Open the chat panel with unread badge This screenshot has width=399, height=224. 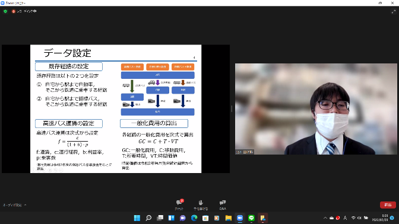179,204
